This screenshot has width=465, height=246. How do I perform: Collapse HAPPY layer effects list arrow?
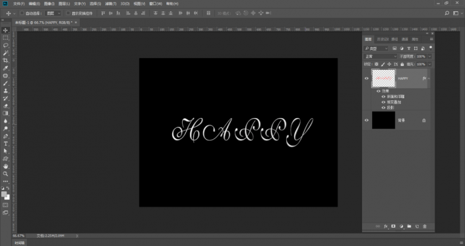(x=429, y=78)
